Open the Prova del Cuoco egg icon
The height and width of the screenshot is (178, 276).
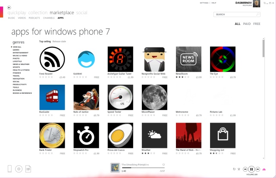point(120,135)
